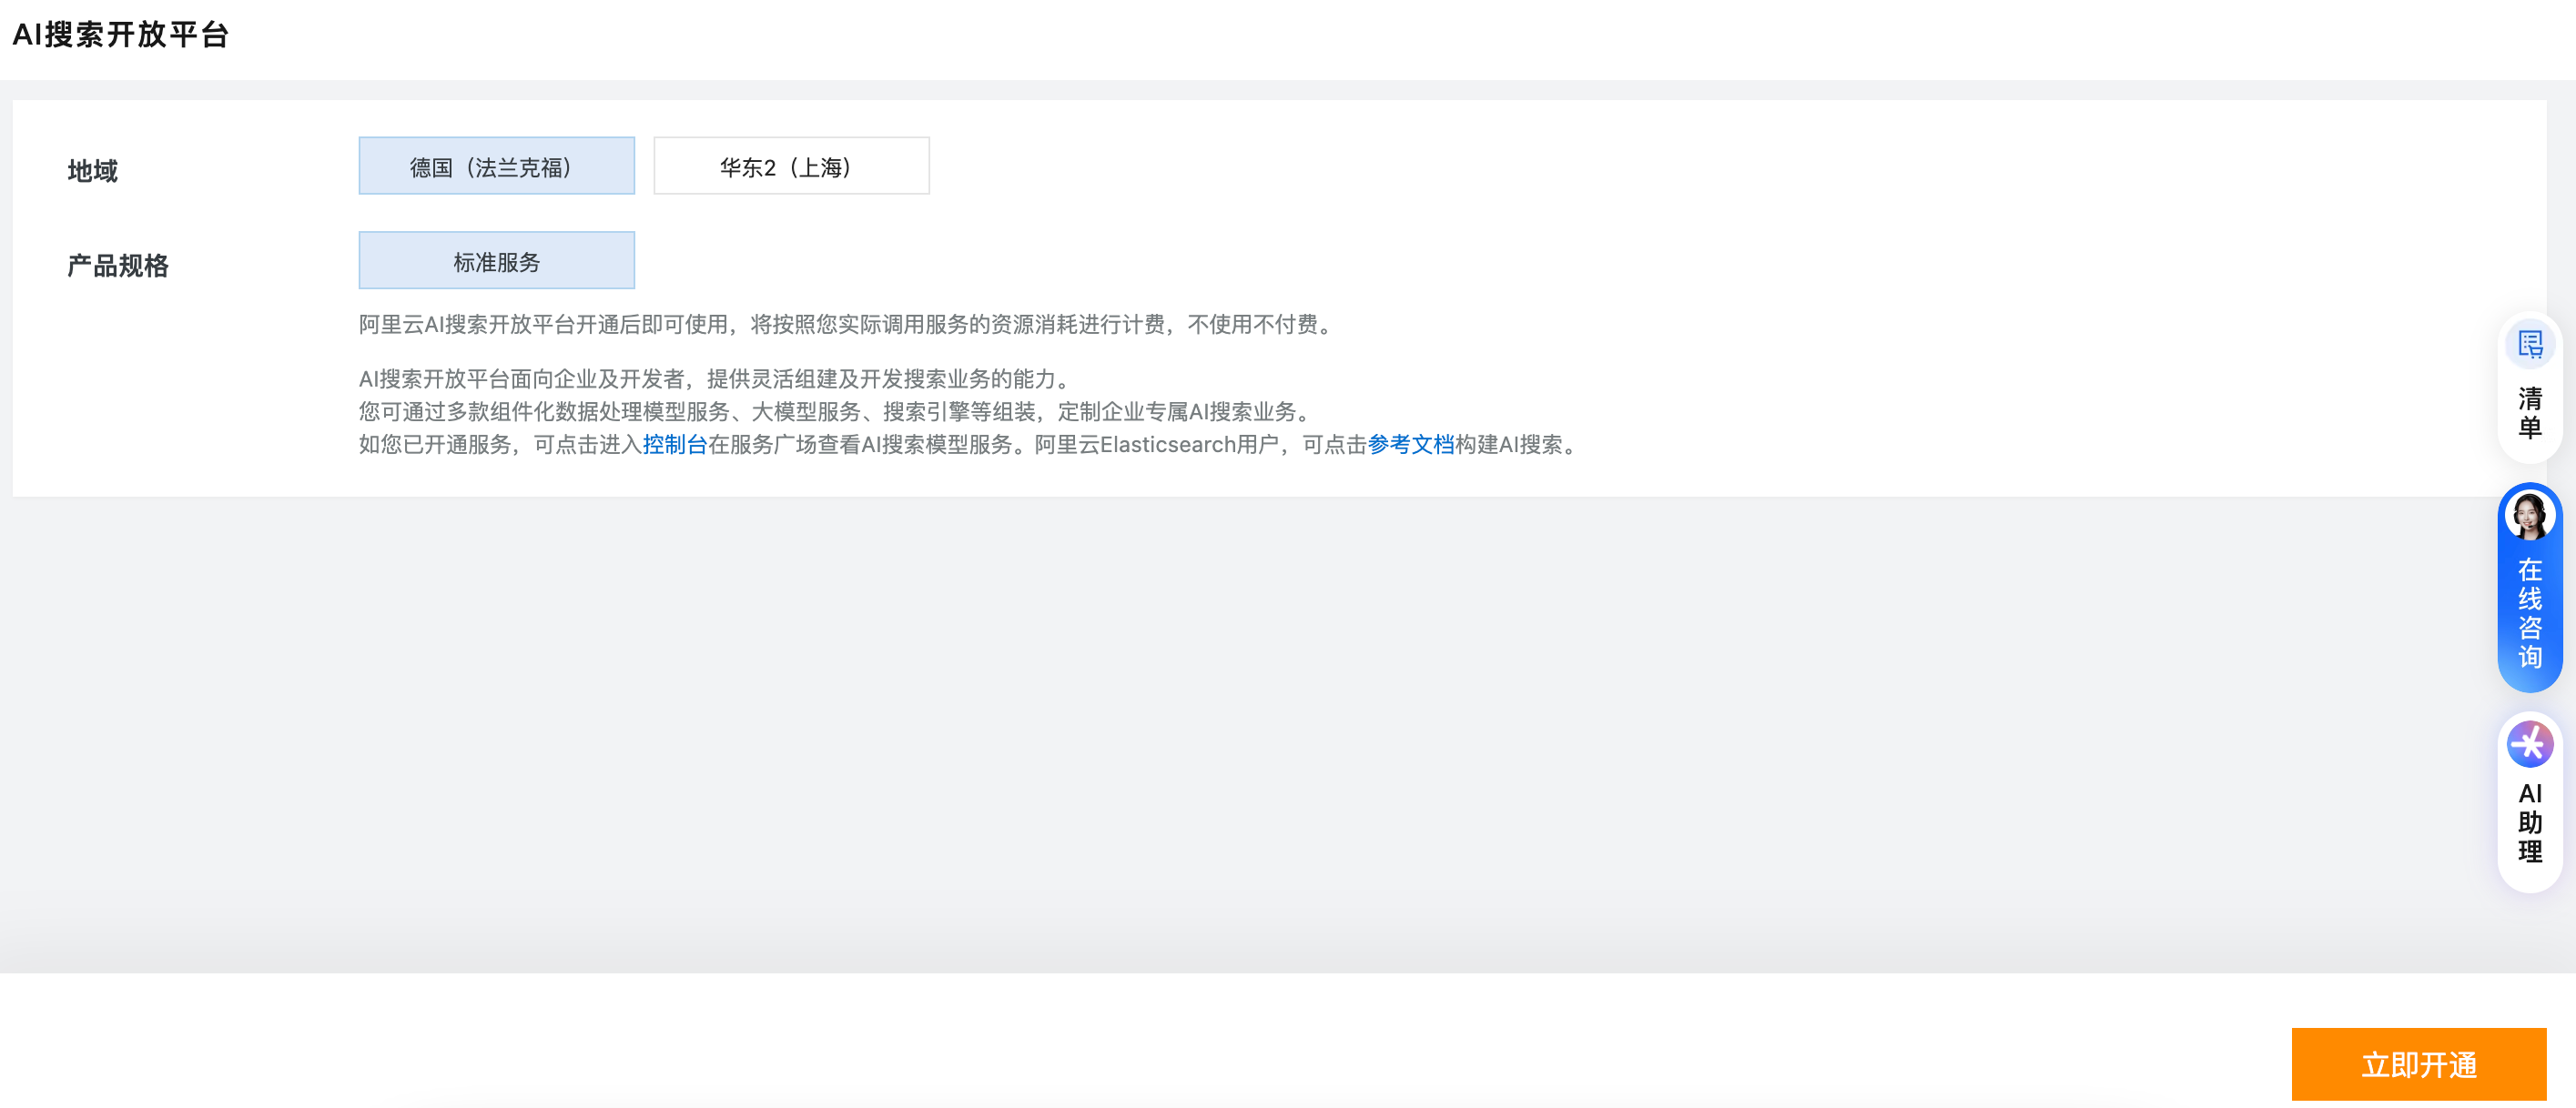
Task: Open the 参考文档 reference documentation link
Action: click(x=1410, y=445)
